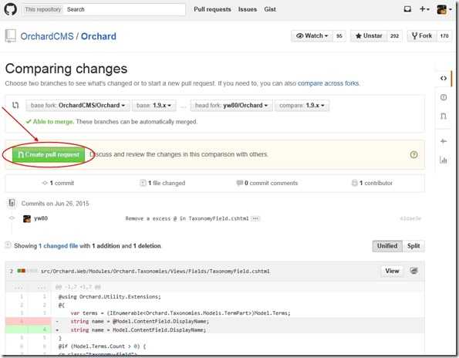
Task: Click 1 changed file link
Action: pyautogui.click(x=59, y=246)
